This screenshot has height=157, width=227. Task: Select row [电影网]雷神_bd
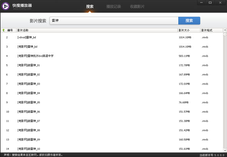(x=112, y=47)
